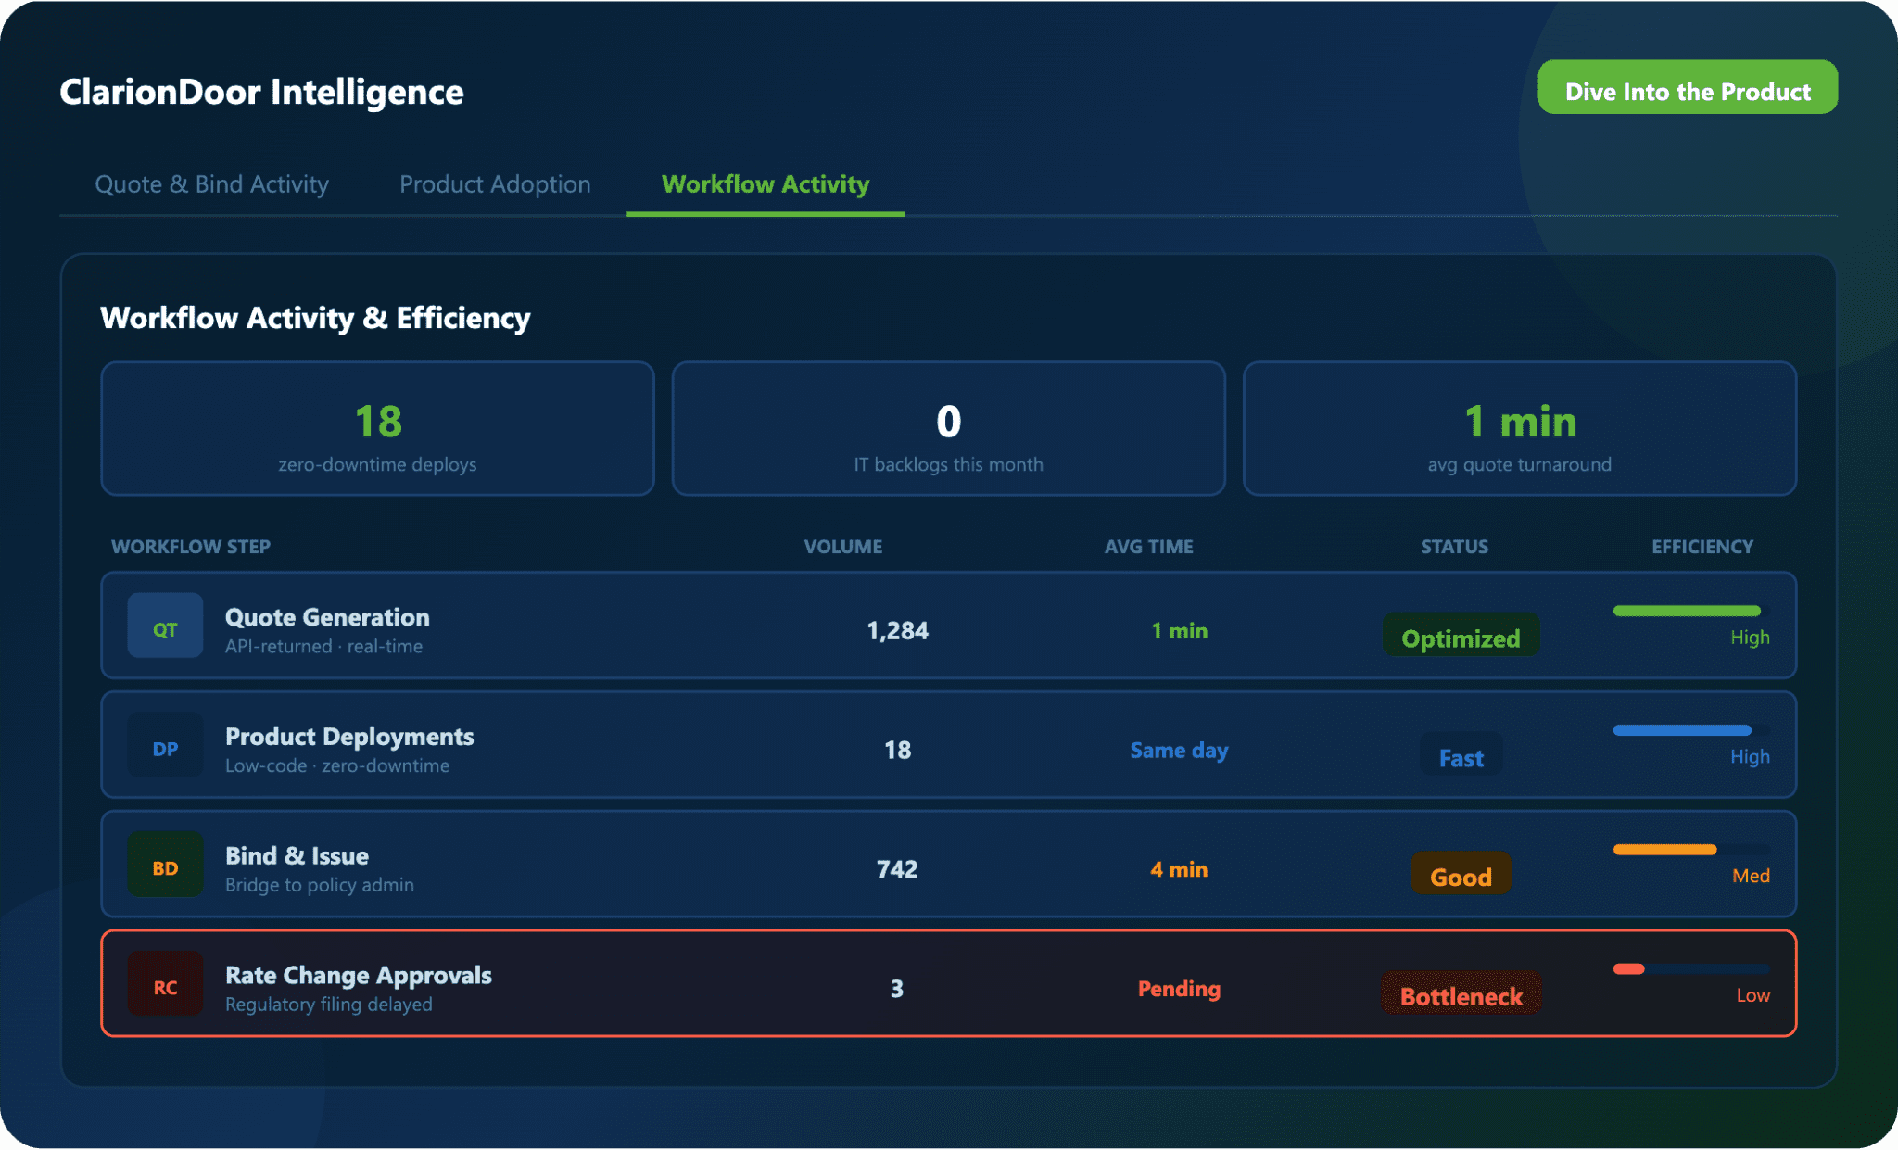Click the green Quote Generation efficiency bar
Image resolution: width=1898 pixels, height=1150 pixels.
[x=1687, y=611]
